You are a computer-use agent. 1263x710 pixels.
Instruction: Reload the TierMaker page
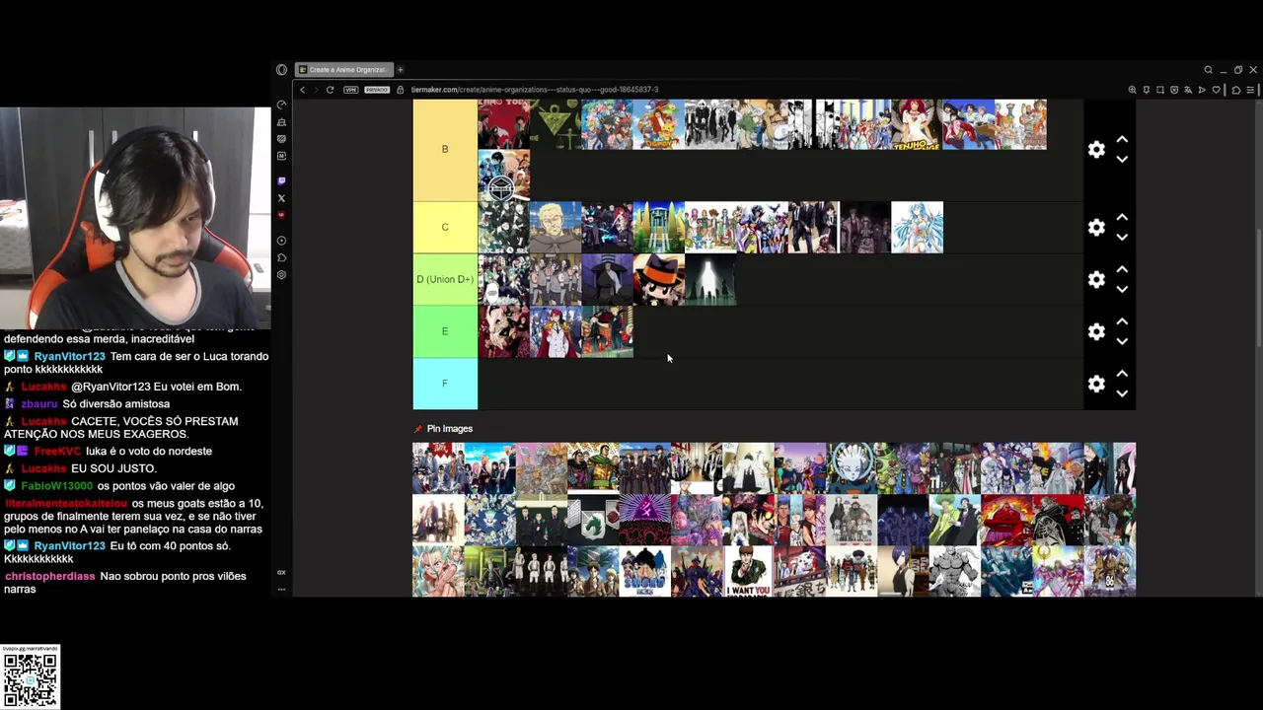click(x=330, y=90)
